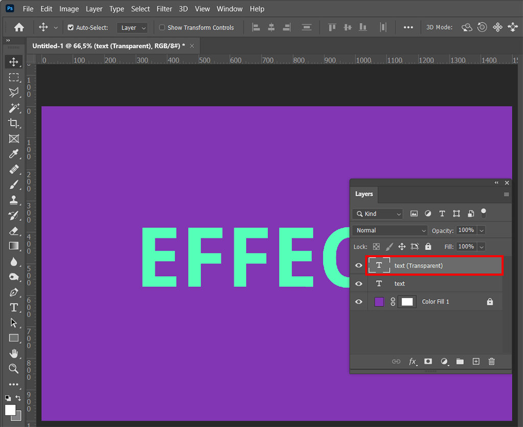Select the History Brush tool

[x=14, y=216]
